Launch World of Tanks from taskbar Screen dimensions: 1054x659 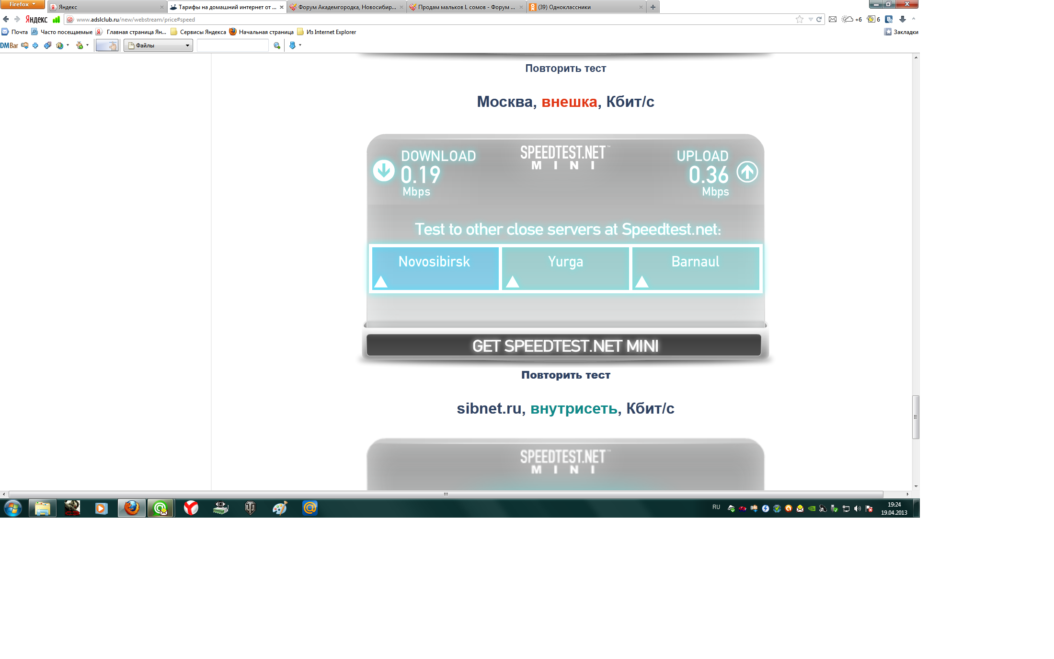point(250,508)
